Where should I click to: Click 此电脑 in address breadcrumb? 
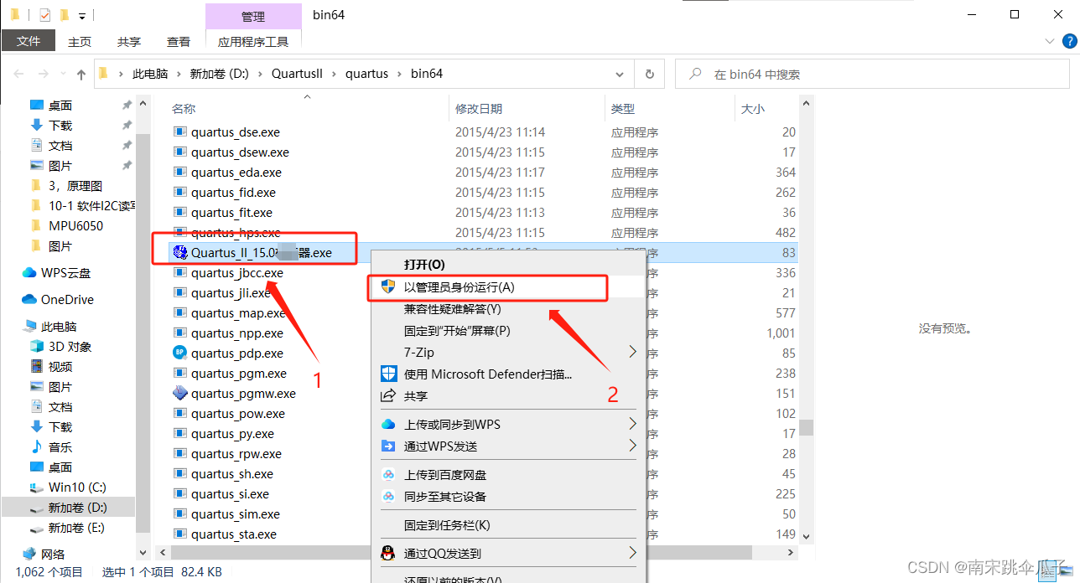(x=150, y=74)
